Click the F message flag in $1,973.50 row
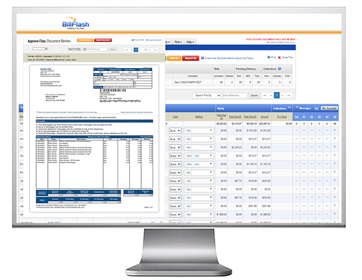Image resolution: width=362 pixels, height=280 pixels. pyautogui.click(x=334, y=131)
